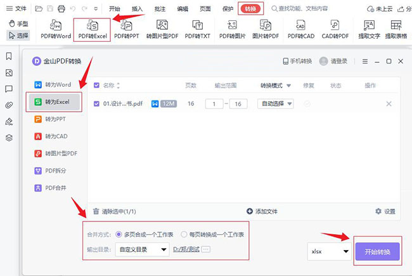Select 转为Word in converter list

53,85
